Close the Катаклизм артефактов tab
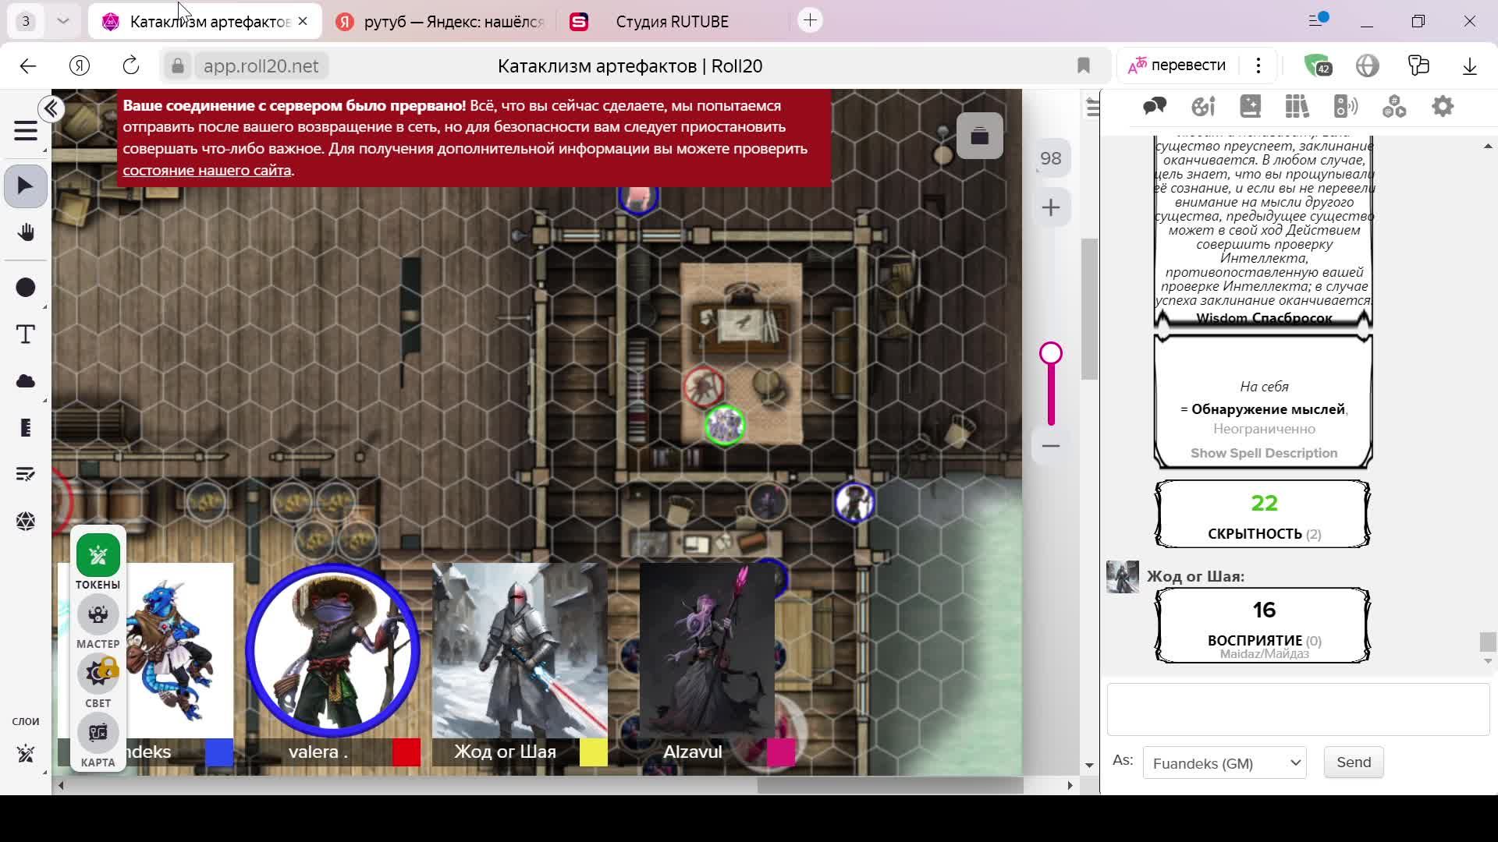Viewport: 1498px width, 842px height. tap(303, 22)
